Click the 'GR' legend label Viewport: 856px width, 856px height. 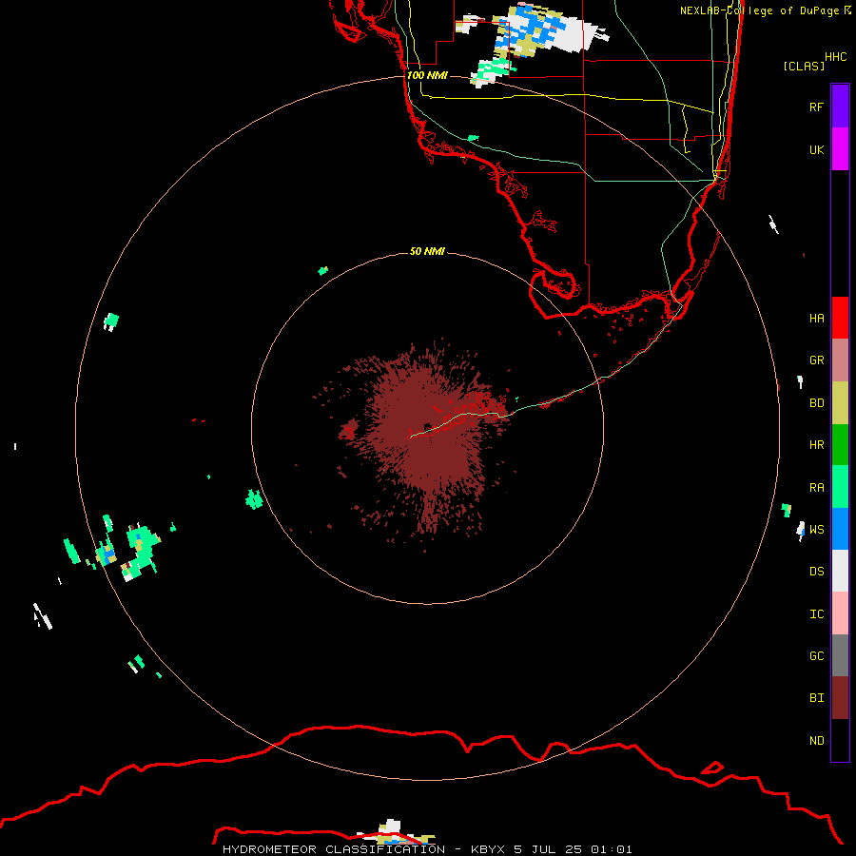816,360
